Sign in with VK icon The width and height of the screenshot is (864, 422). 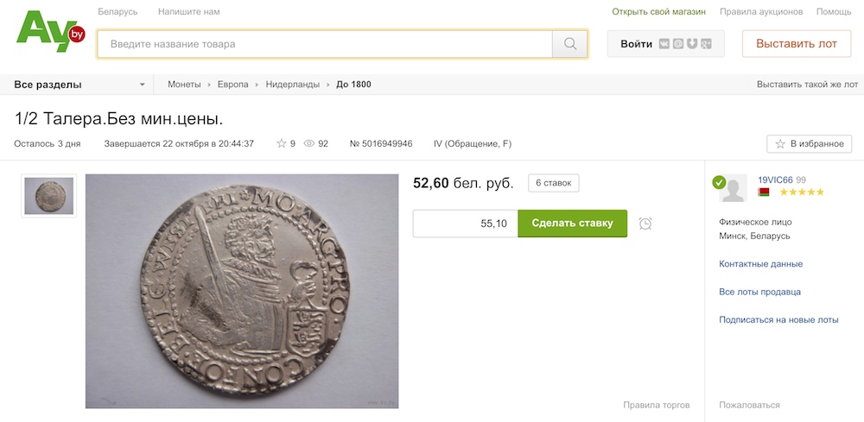click(664, 44)
